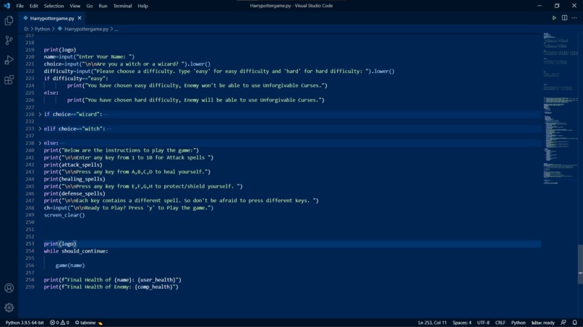Open the Explorer view in activity bar
The width and height of the screenshot is (583, 327).
click(9, 20)
